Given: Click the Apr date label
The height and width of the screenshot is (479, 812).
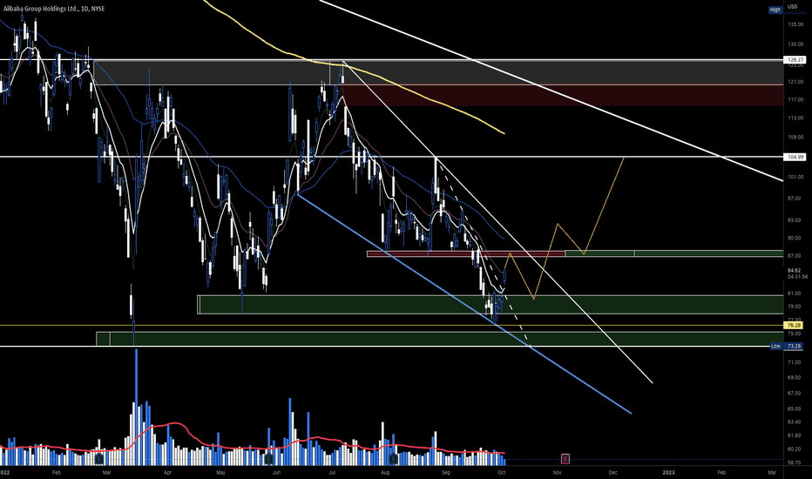Looking at the screenshot, I should tap(167, 472).
